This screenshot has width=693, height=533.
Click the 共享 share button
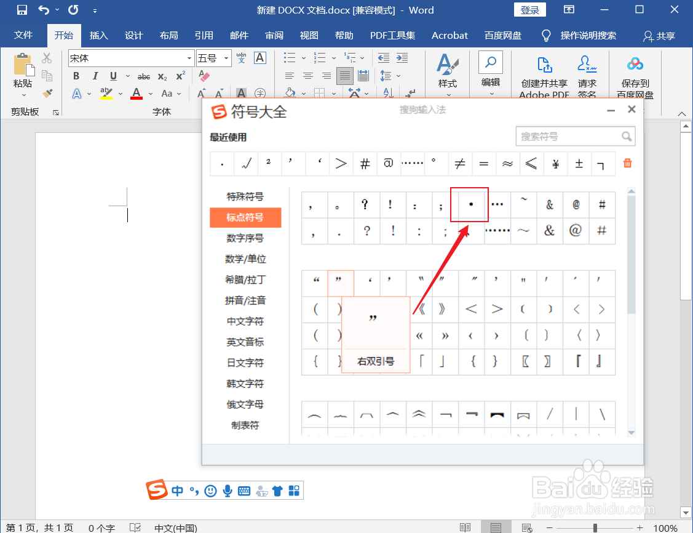tap(659, 36)
